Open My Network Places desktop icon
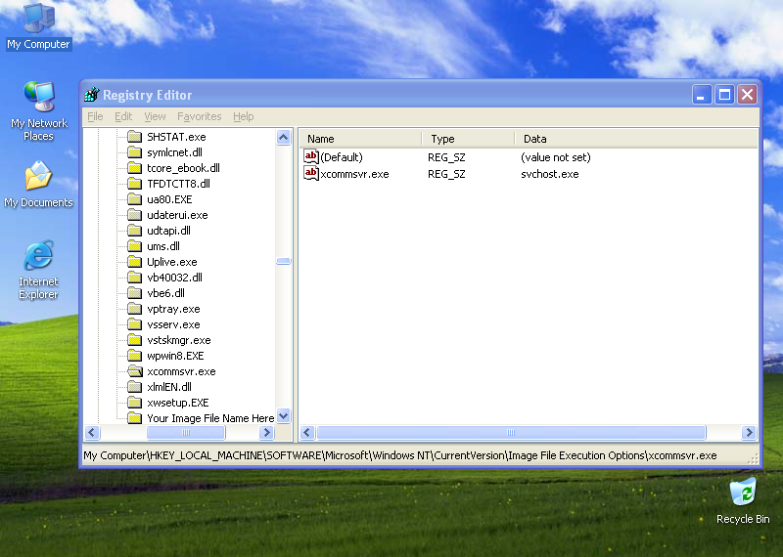This screenshot has width=783, height=557. tap(38, 100)
